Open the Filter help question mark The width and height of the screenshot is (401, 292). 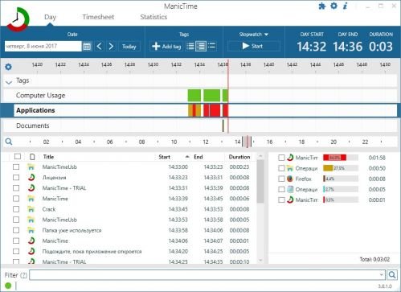[24, 275]
